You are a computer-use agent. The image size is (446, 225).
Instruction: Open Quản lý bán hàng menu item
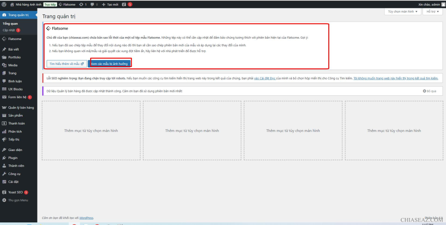pyautogui.click(x=21, y=107)
